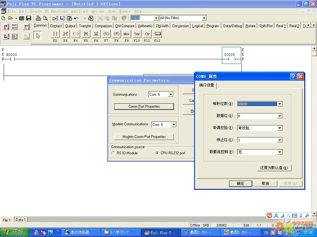Image resolution: width=317 pixels, height=237 pixels.
Task: Click the help question mark in COM6 dialog
Action: (293, 77)
